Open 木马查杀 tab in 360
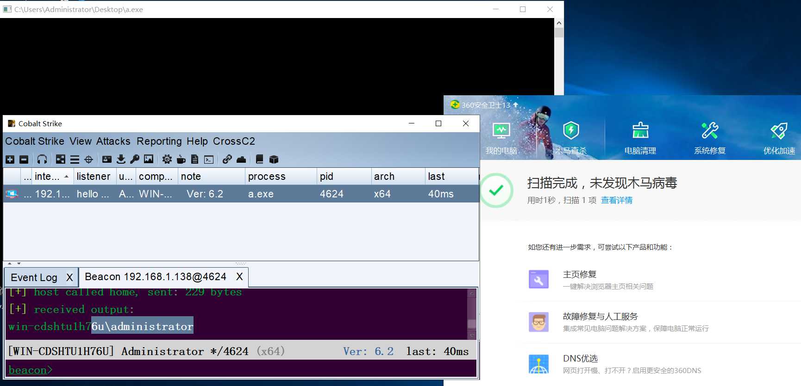This screenshot has width=801, height=386. coord(570,139)
